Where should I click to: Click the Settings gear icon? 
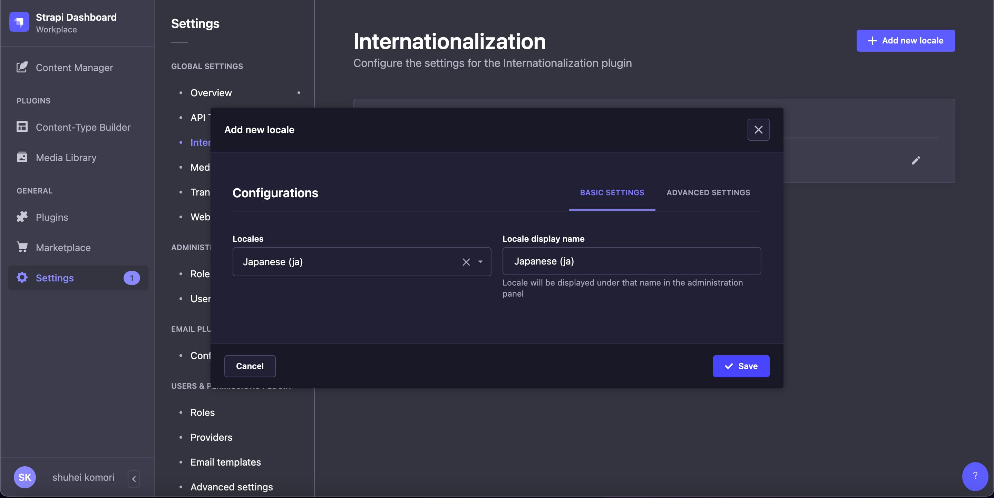click(x=22, y=278)
